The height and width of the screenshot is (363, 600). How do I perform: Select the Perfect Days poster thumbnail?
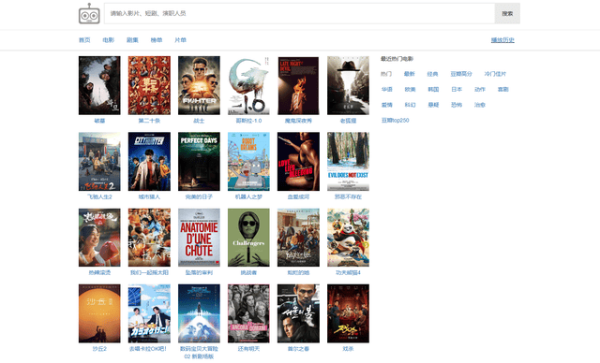coord(199,162)
